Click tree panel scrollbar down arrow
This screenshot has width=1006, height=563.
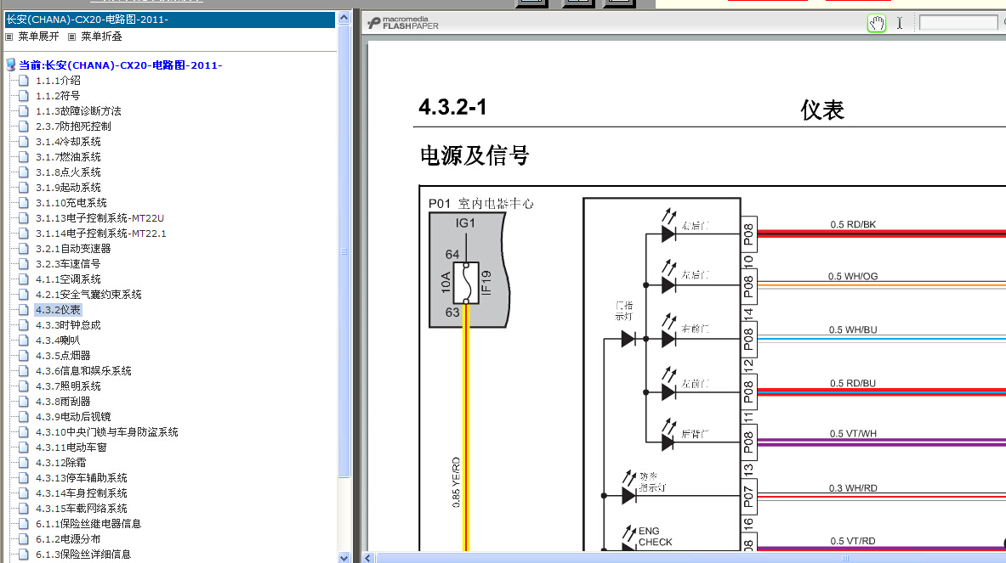[x=344, y=557]
